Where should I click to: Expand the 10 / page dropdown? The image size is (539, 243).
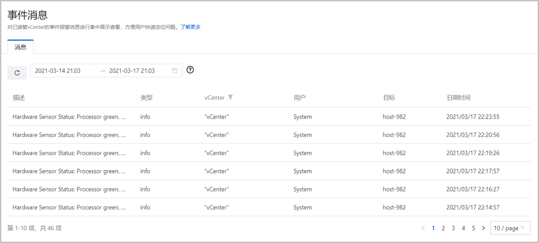510,228
